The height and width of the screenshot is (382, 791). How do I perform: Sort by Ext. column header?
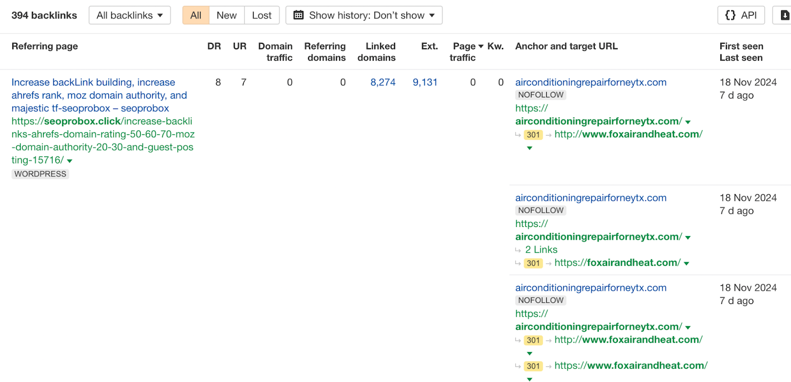coord(430,46)
